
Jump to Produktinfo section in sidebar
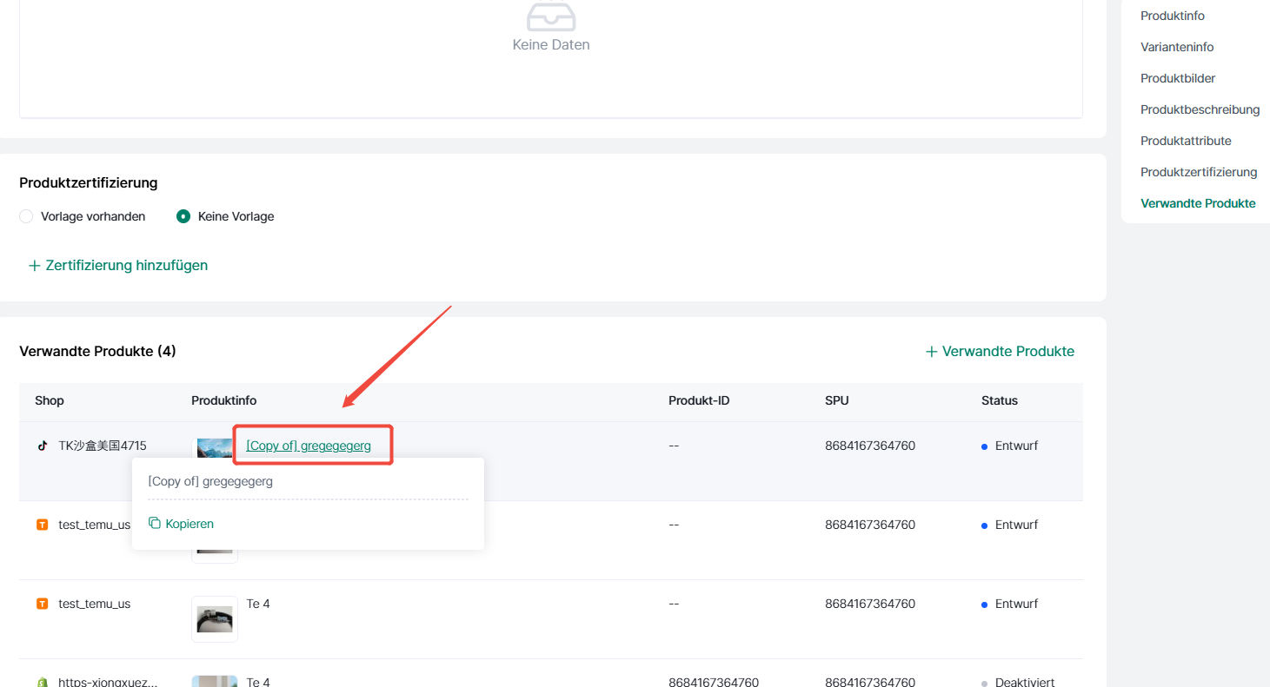1173,16
